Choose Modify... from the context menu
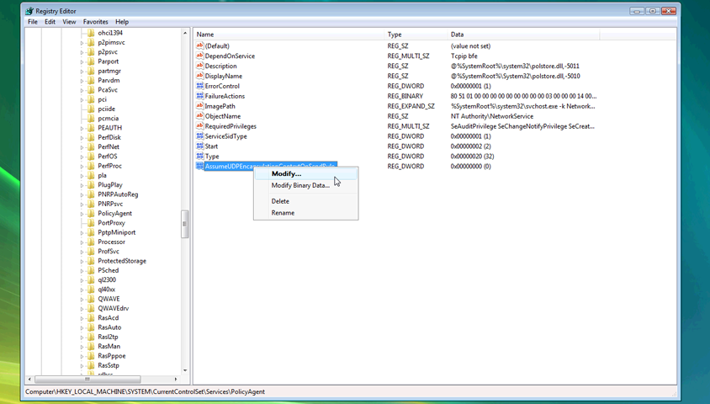The width and height of the screenshot is (710, 404). point(286,173)
